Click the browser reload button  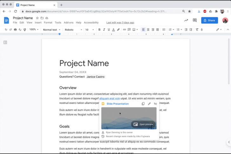[x=16, y=11]
